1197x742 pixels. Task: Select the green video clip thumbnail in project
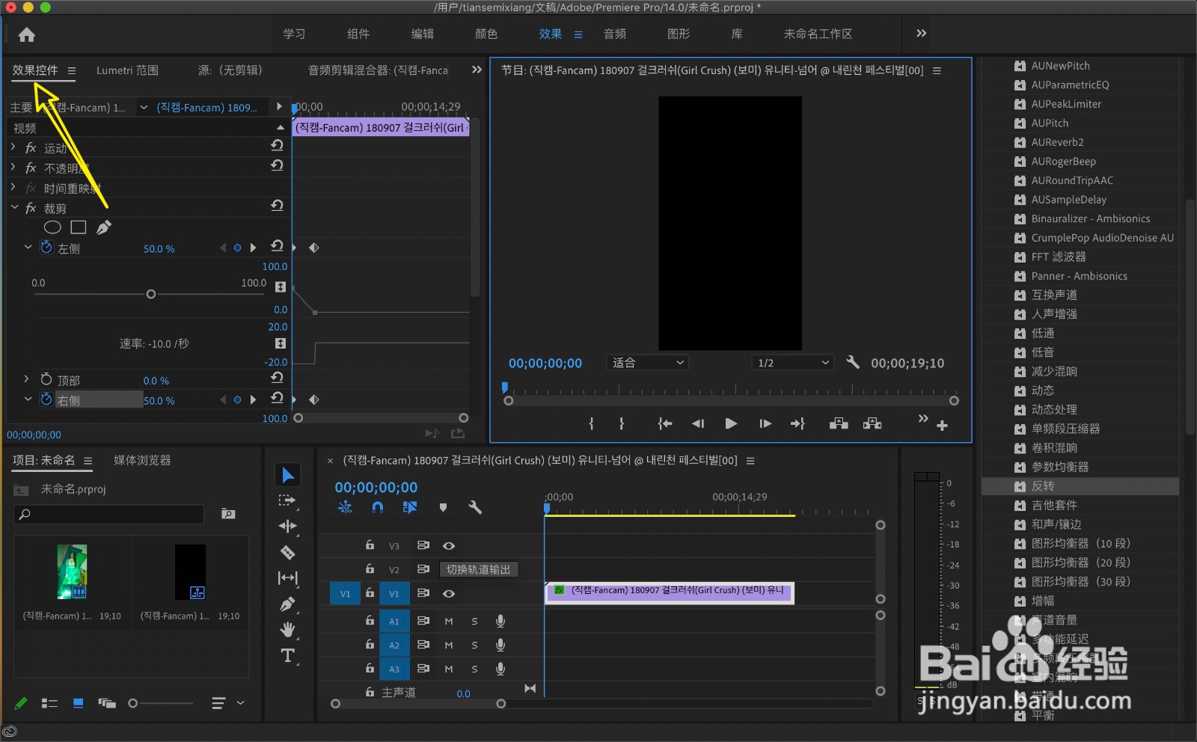73,571
